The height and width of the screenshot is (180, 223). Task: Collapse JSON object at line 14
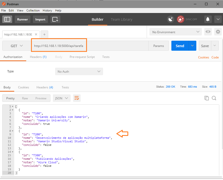(12, 152)
